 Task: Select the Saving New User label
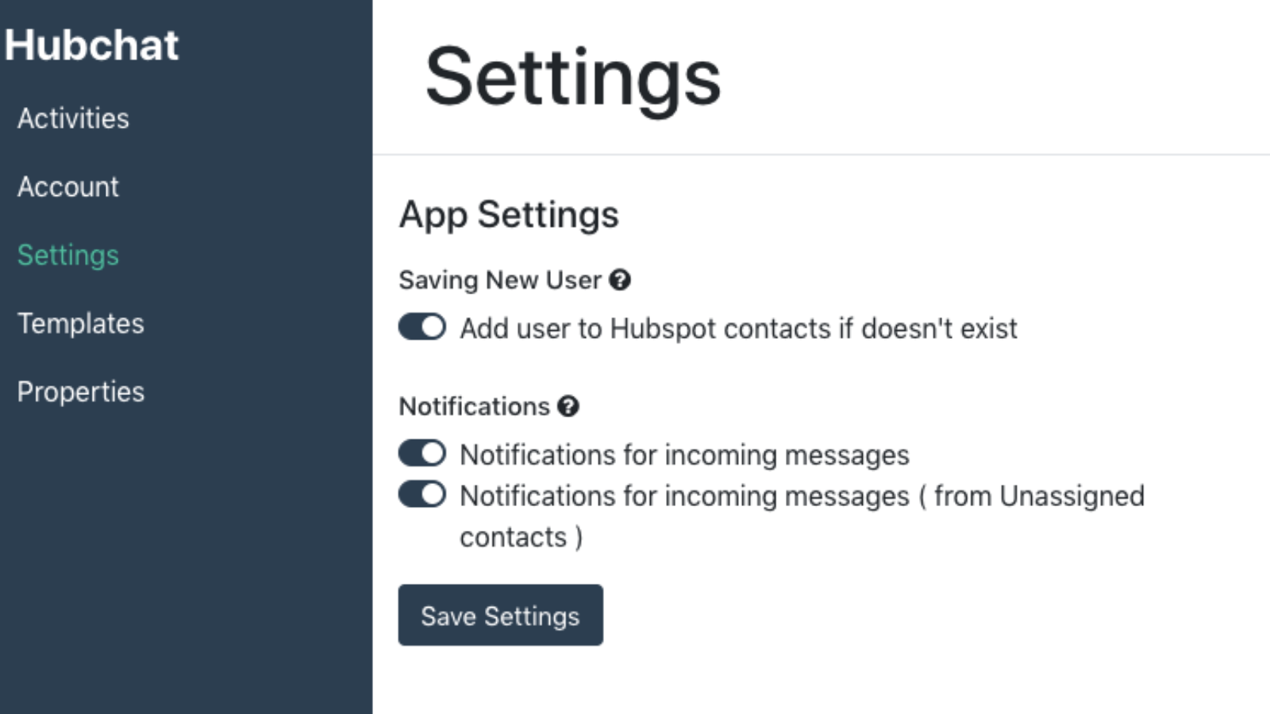498,280
